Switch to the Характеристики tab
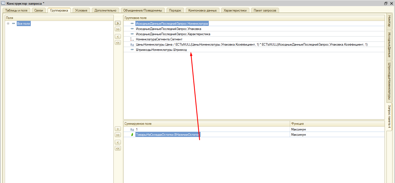The height and width of the screenshot is (183, 395). tap(235, 10)
